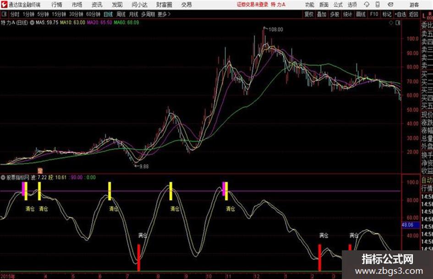
Task: Click the 返回 back button
Action: coord(413,14)
